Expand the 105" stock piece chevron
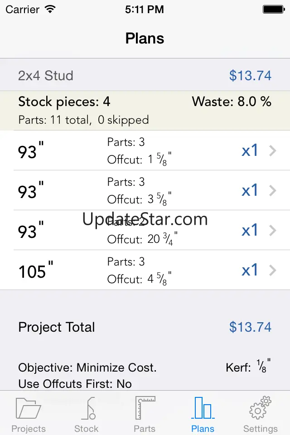The height and width of the screenshot is (435, 290). 272,271
